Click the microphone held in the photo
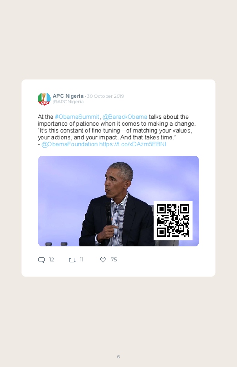Image resolution: width=237 pixels, height=367 pixels. pyautogui.click(x=108, y=214)
